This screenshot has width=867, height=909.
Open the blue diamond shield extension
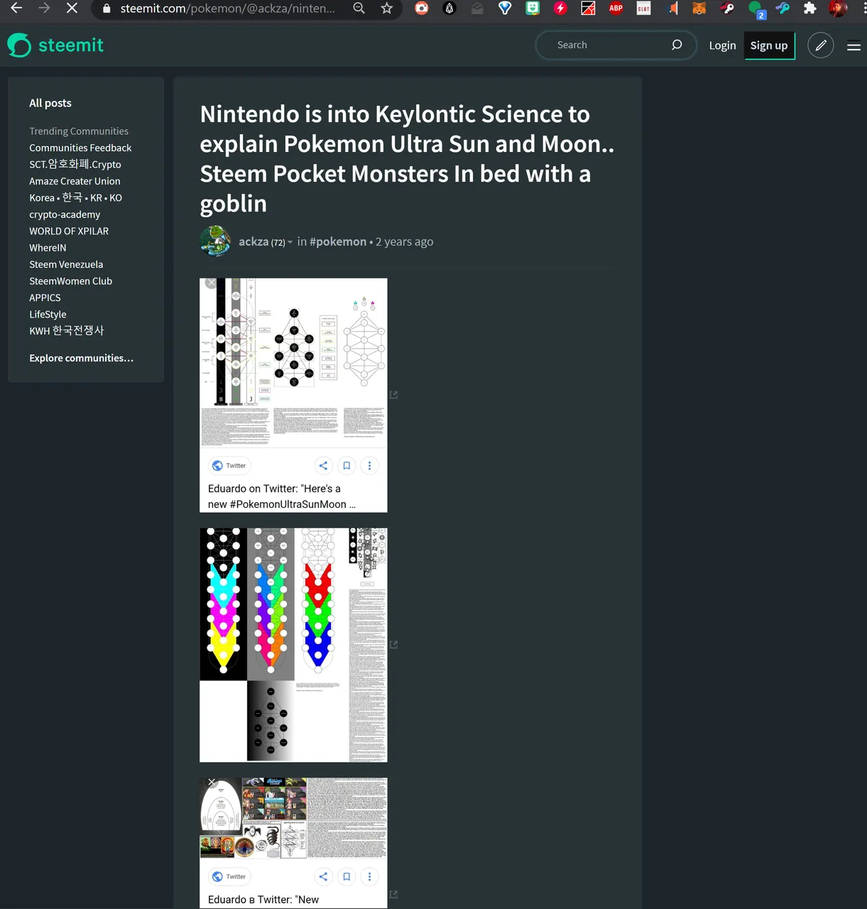point(505,9)
